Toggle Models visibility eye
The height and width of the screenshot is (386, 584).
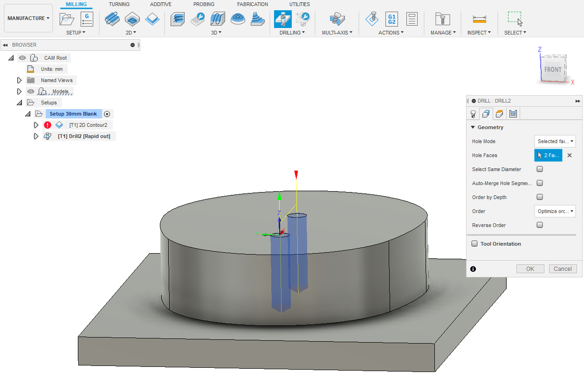point(31,91)
